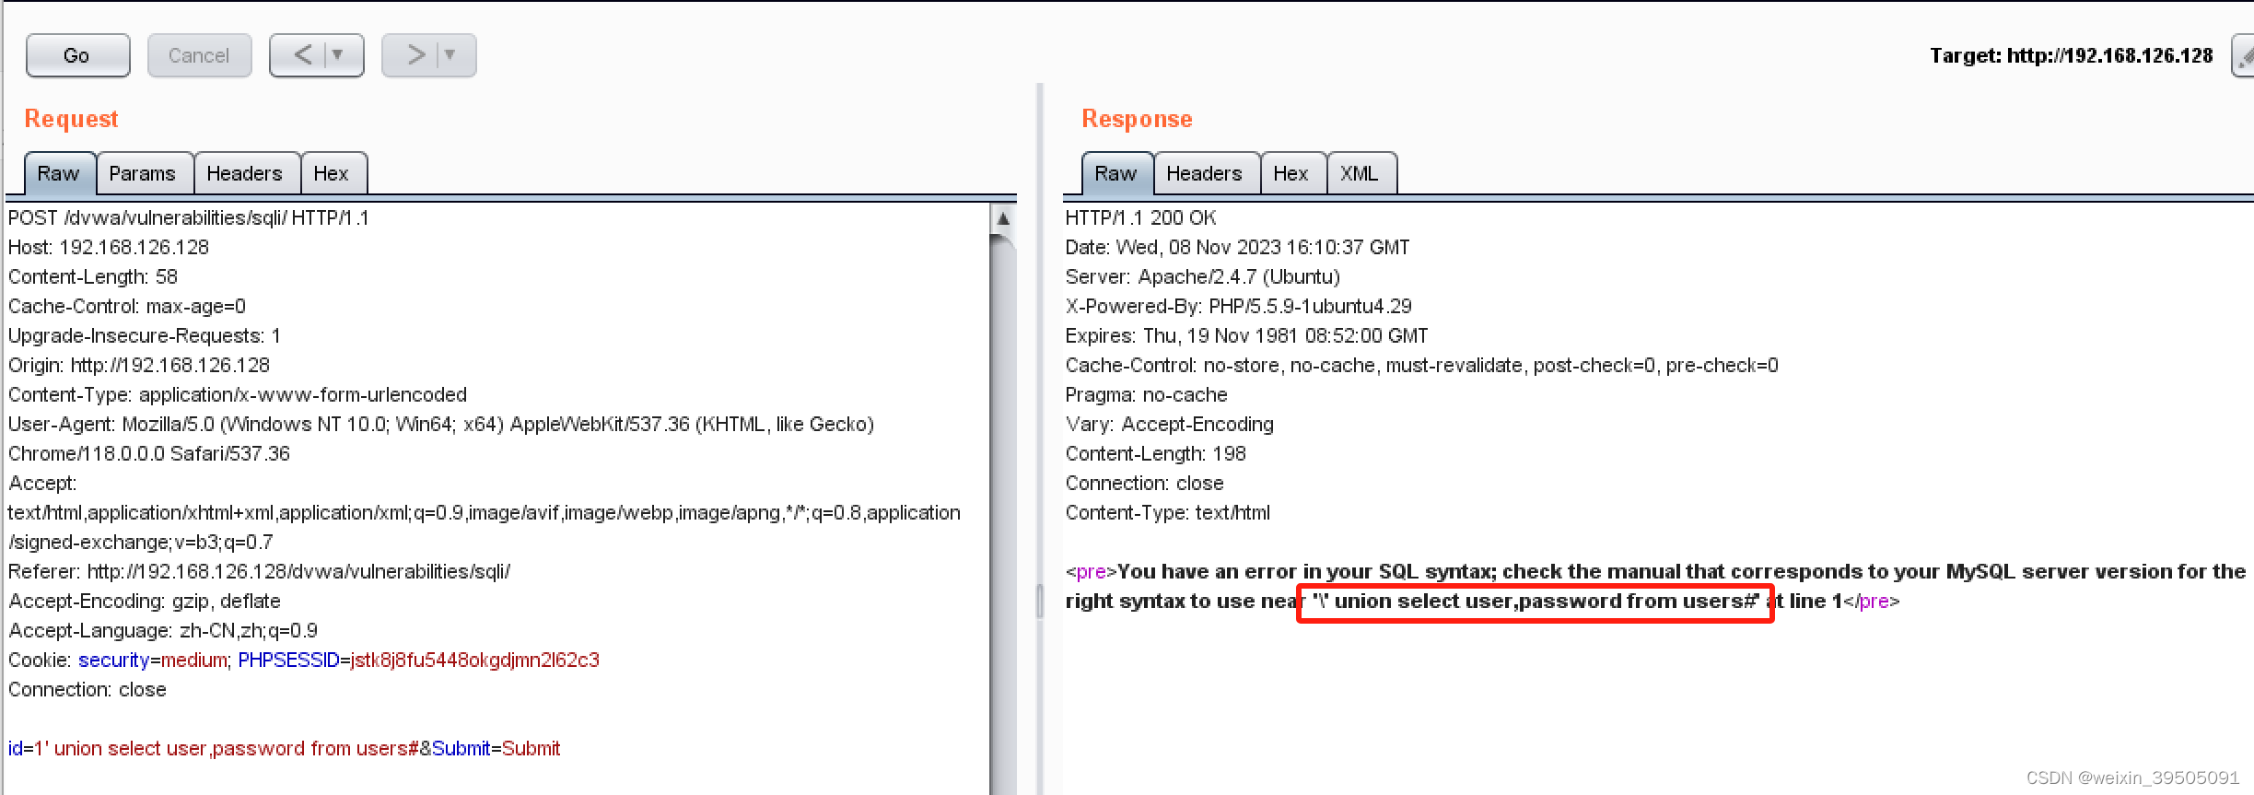Open the Response Hex tab

(x=1291, y=173)
